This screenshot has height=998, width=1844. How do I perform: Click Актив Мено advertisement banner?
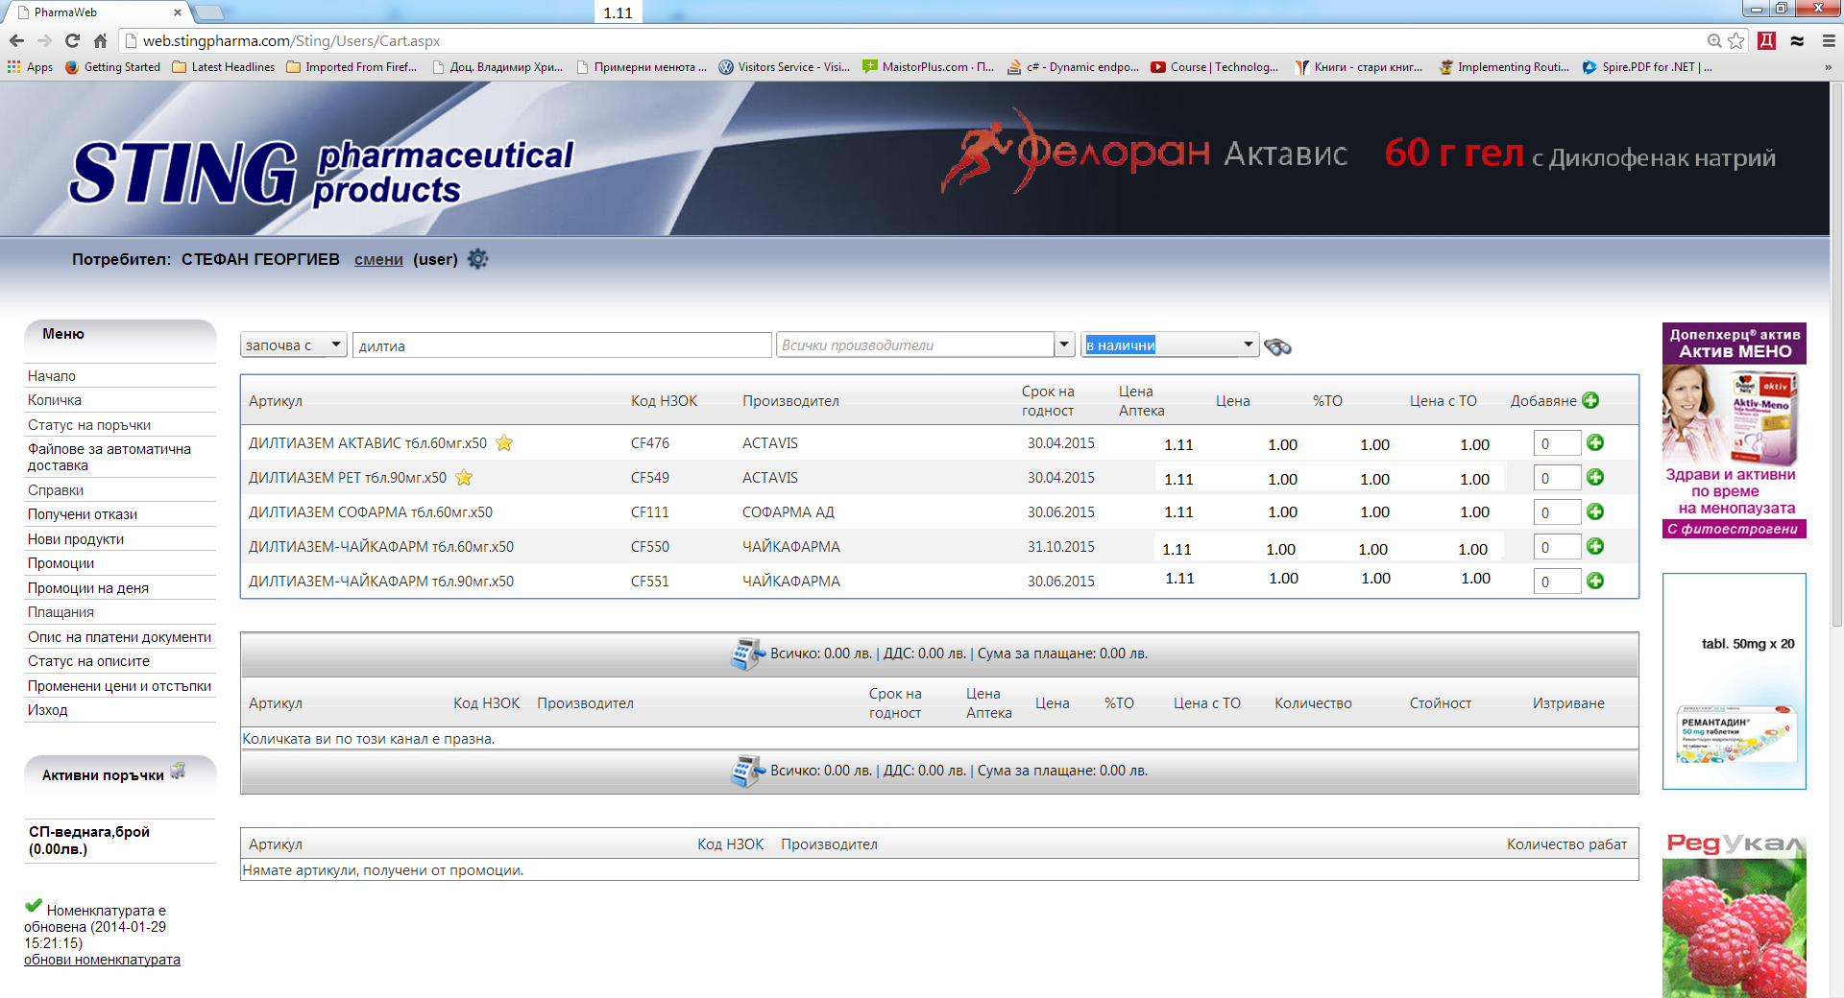click(x=1735, y=431)
